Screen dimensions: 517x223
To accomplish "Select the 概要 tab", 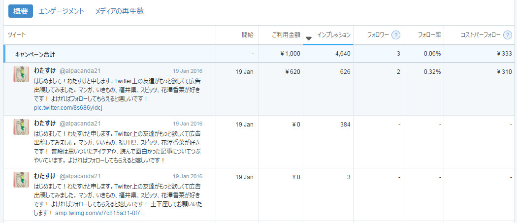I will pyautogui.click(x=21, y=11).
